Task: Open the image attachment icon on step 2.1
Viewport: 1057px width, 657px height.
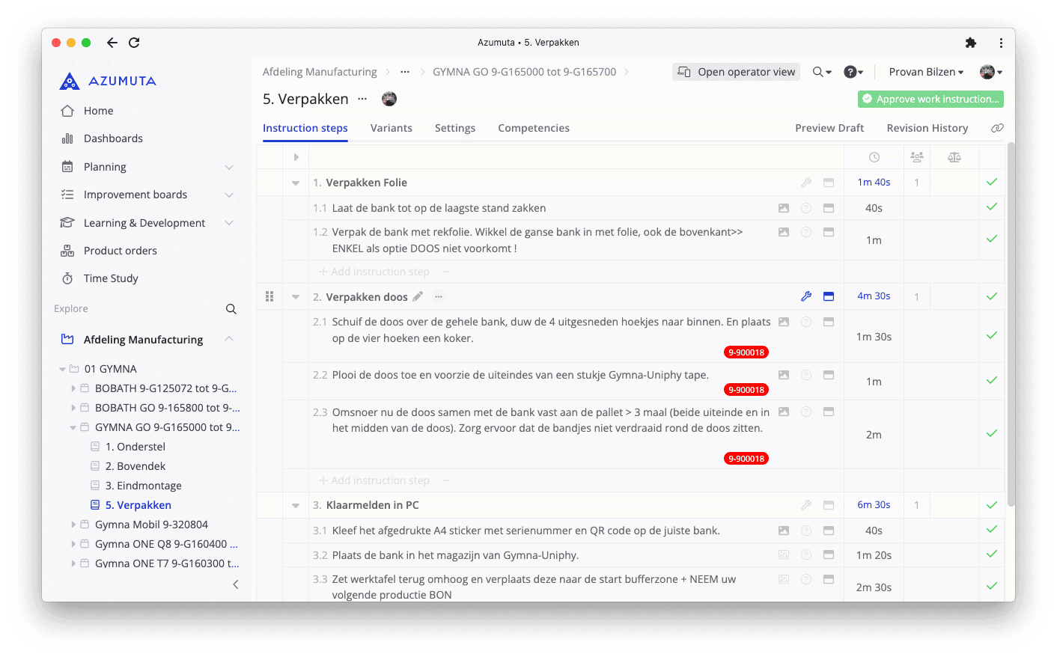Action: pyautogui.click(x=783, y=321)
